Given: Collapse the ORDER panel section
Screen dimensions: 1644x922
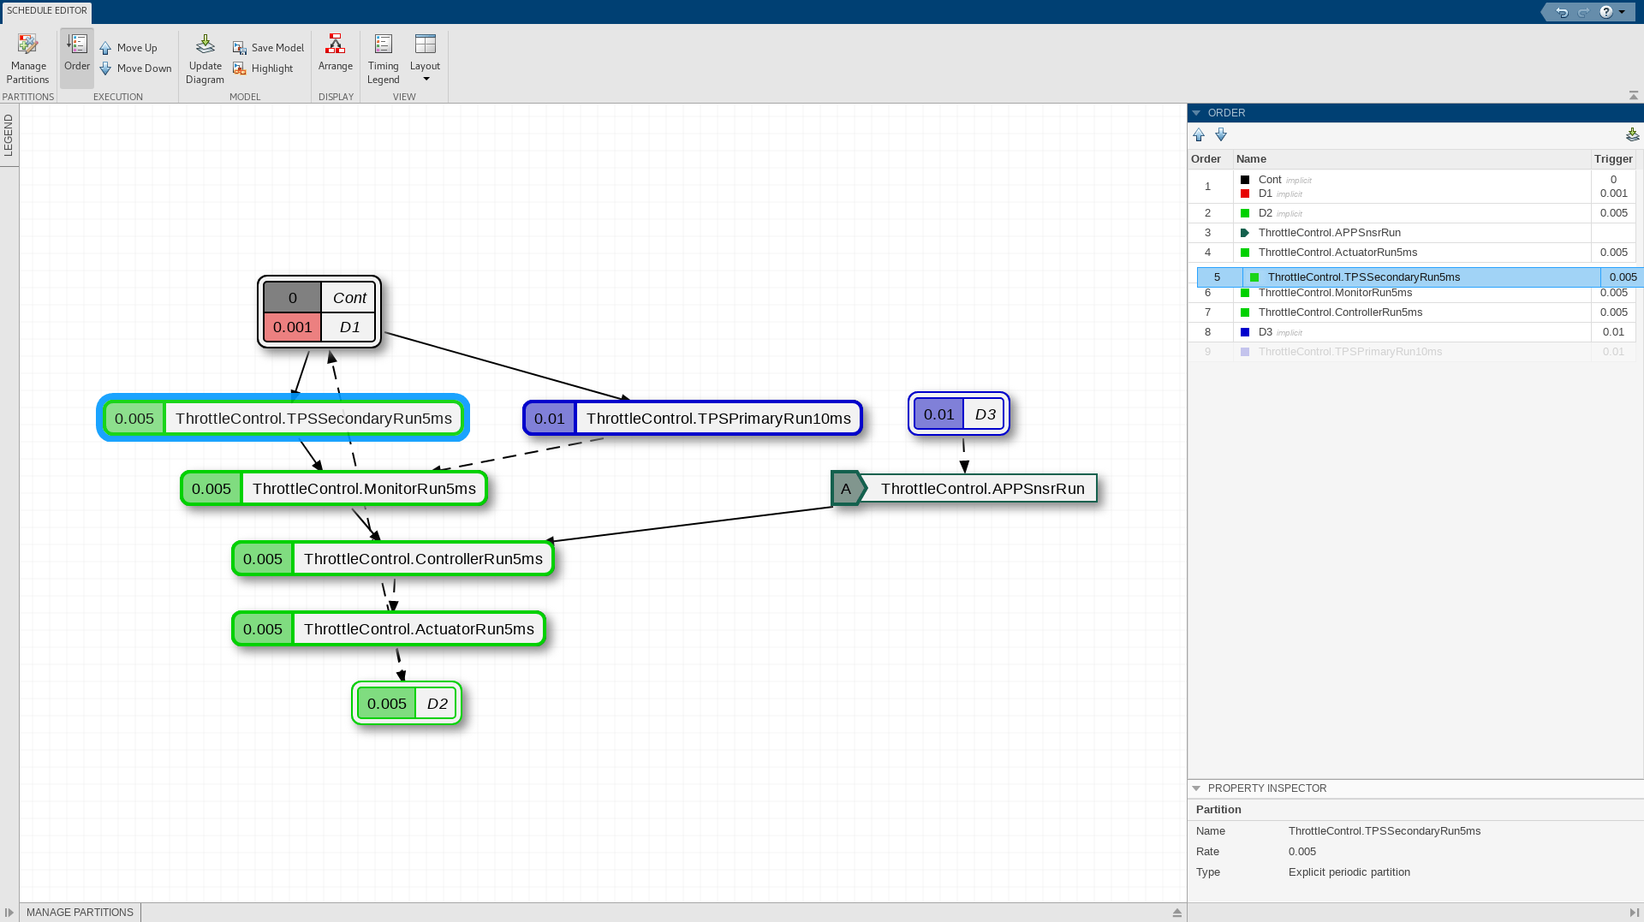Looking at the screenshot, I should pyautogui.click(x=1196, y=113).
